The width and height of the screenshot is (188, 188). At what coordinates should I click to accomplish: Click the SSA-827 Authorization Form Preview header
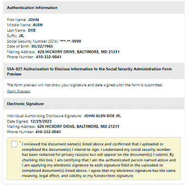89,71
